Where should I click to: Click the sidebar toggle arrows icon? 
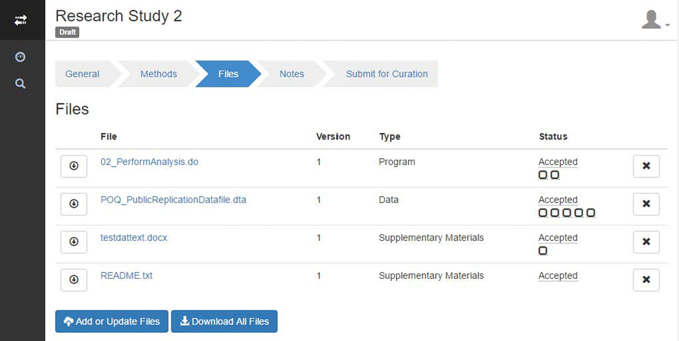[x=21, y=20]
